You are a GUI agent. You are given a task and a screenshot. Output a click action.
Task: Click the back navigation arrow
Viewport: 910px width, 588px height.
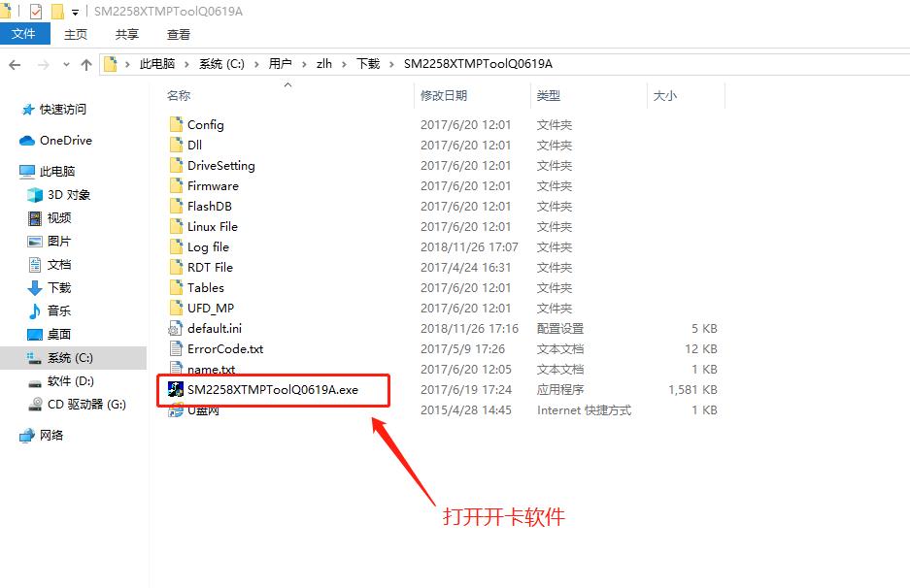[16, 63]
